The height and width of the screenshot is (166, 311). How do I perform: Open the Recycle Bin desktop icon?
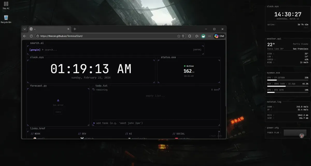[6, 19]
